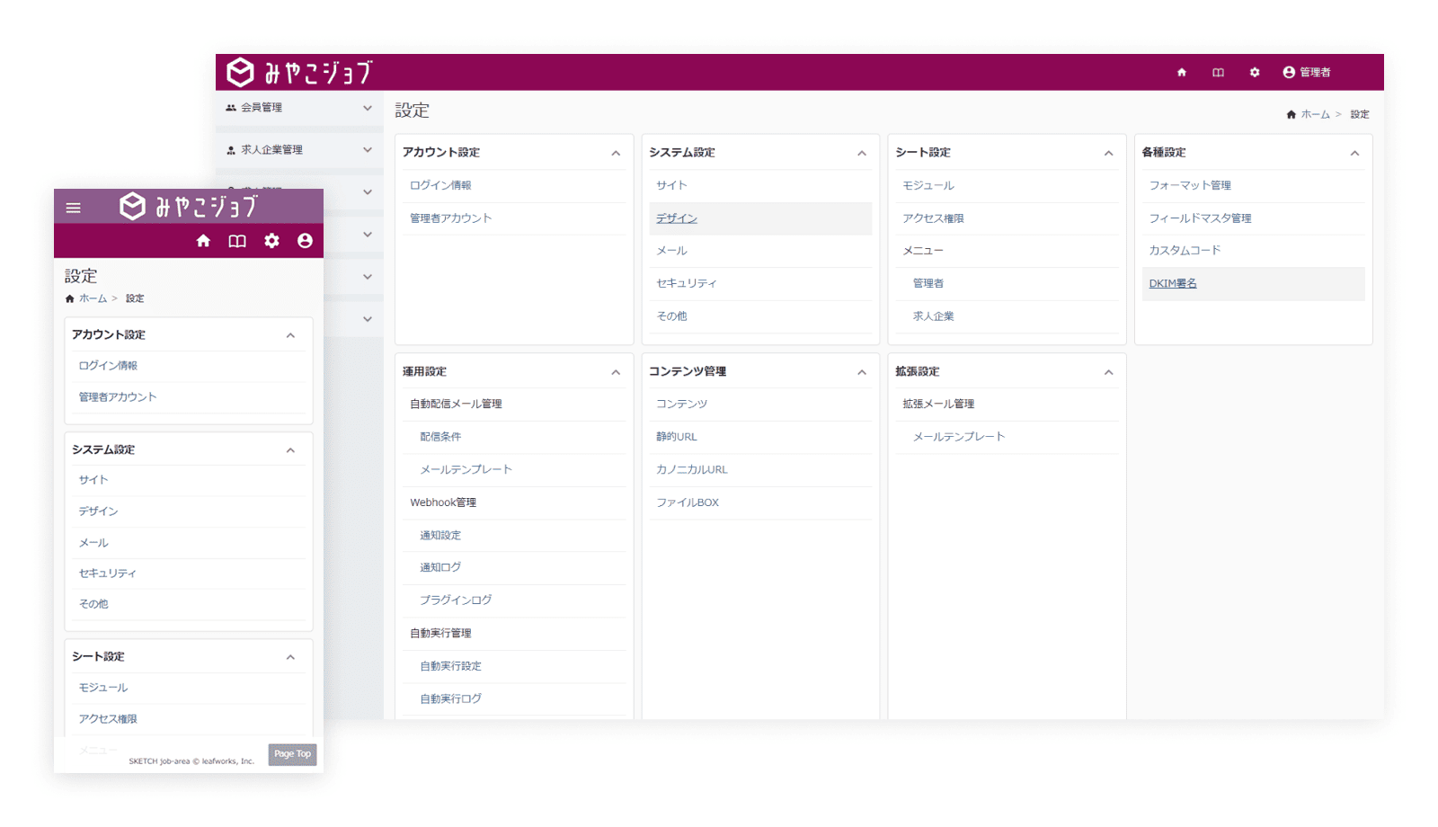Click Page Top button in mobile view
The image size is (1438, 827).
tap(292, 754)
